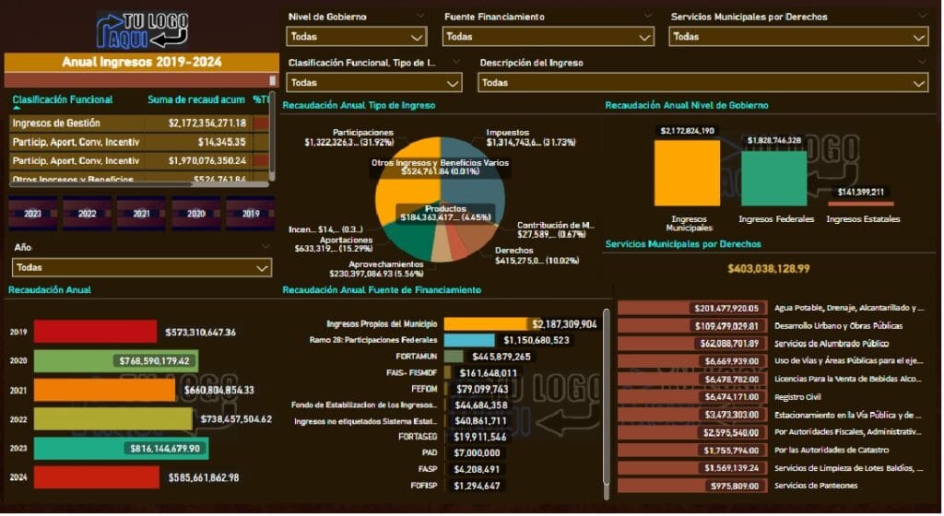Click Desarrollo Urbano y Obras Públicas row
944x516 pixels.
tap(771, 326)
